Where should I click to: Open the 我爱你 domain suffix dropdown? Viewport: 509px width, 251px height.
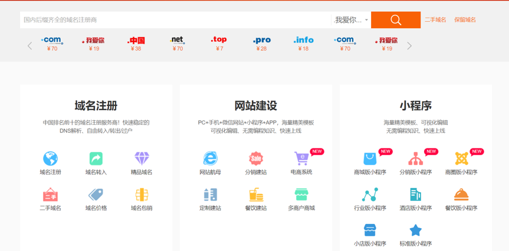[351, 20]
